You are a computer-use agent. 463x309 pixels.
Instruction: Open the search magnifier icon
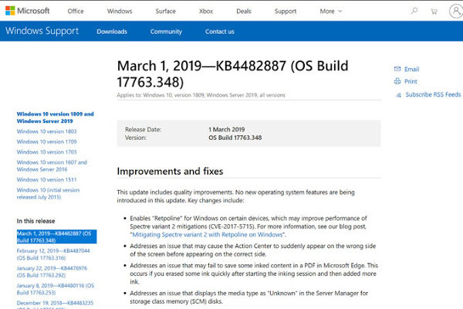(x=414, y=12)
